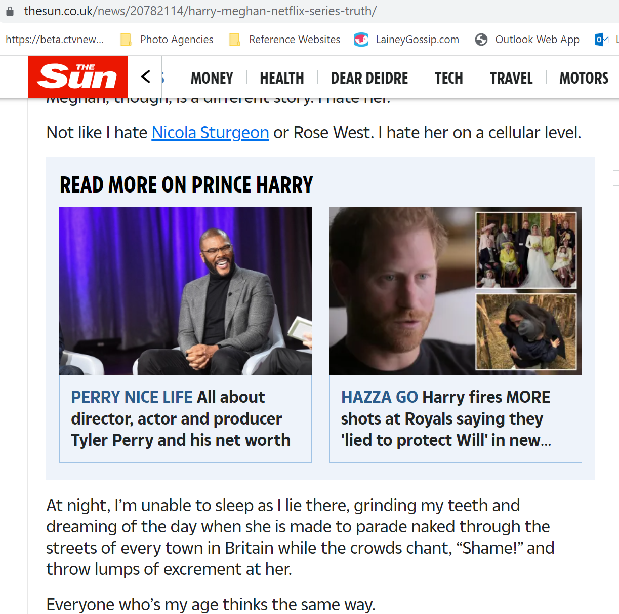The width and height of the screenshot is (619, 614).
Task: Open the MOTORS section
Action: pos(584,78)
